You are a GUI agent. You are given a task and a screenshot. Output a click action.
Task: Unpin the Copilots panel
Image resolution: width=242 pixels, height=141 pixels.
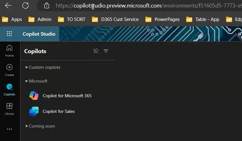(96, 51)
